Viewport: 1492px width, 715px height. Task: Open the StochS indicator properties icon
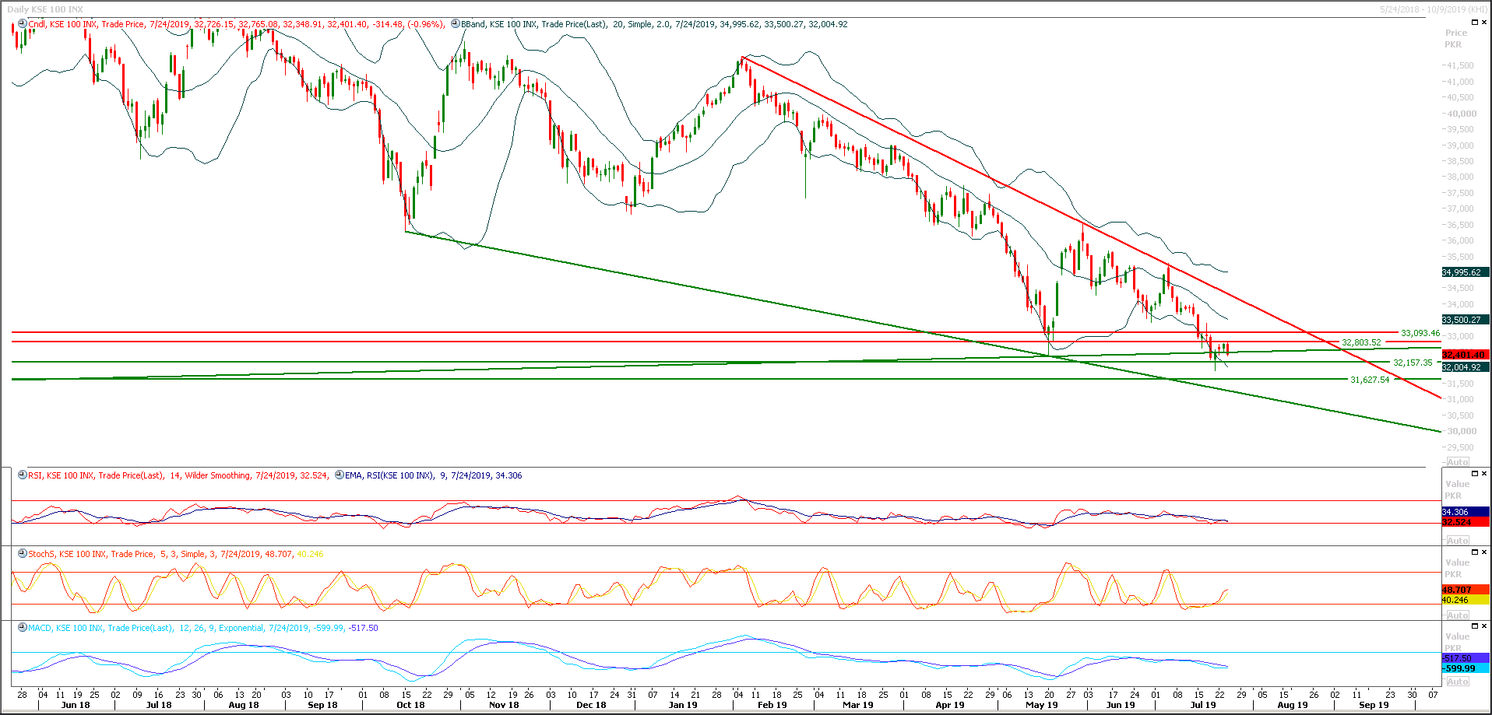pyautogui.click(x=21, y=554)
